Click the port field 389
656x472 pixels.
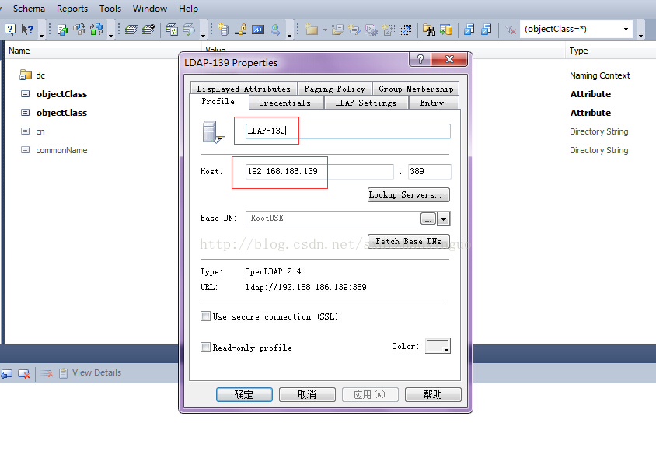click(x=429, y=172)
